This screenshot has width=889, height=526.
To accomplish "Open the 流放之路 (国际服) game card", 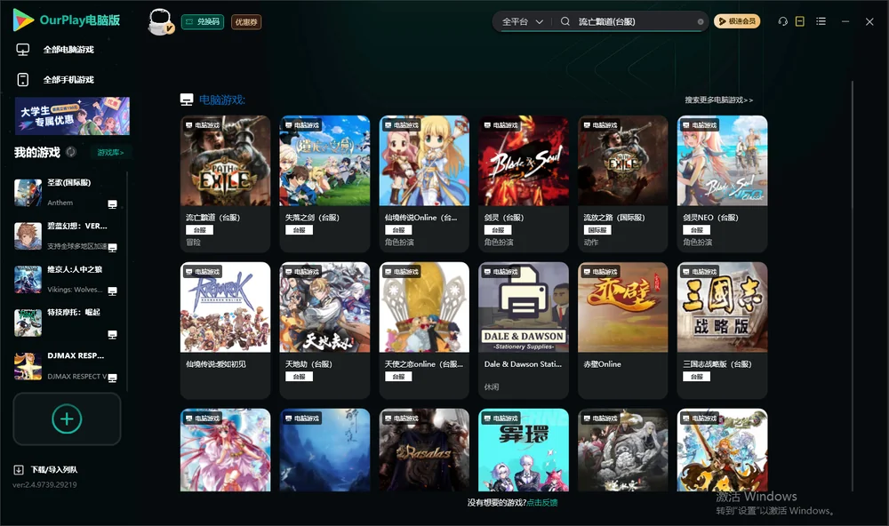I will pyautogui.click(x=622, y=184).
